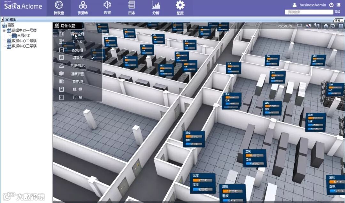345x203 pixels.
Task: Click the user avatar icon
Action: click(x=295, y=5)
